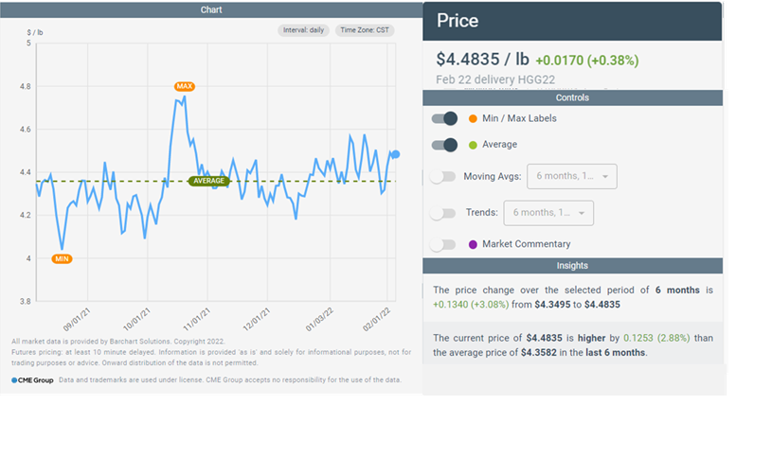
Task: Click the green AVERAGE label on chart
Action: (x=208, y=181)
